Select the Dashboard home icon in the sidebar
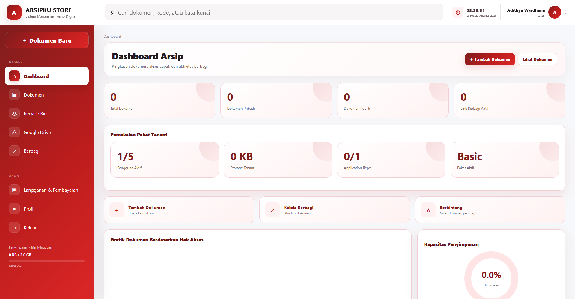The image size is (575, 299). (x=14, y=76)
